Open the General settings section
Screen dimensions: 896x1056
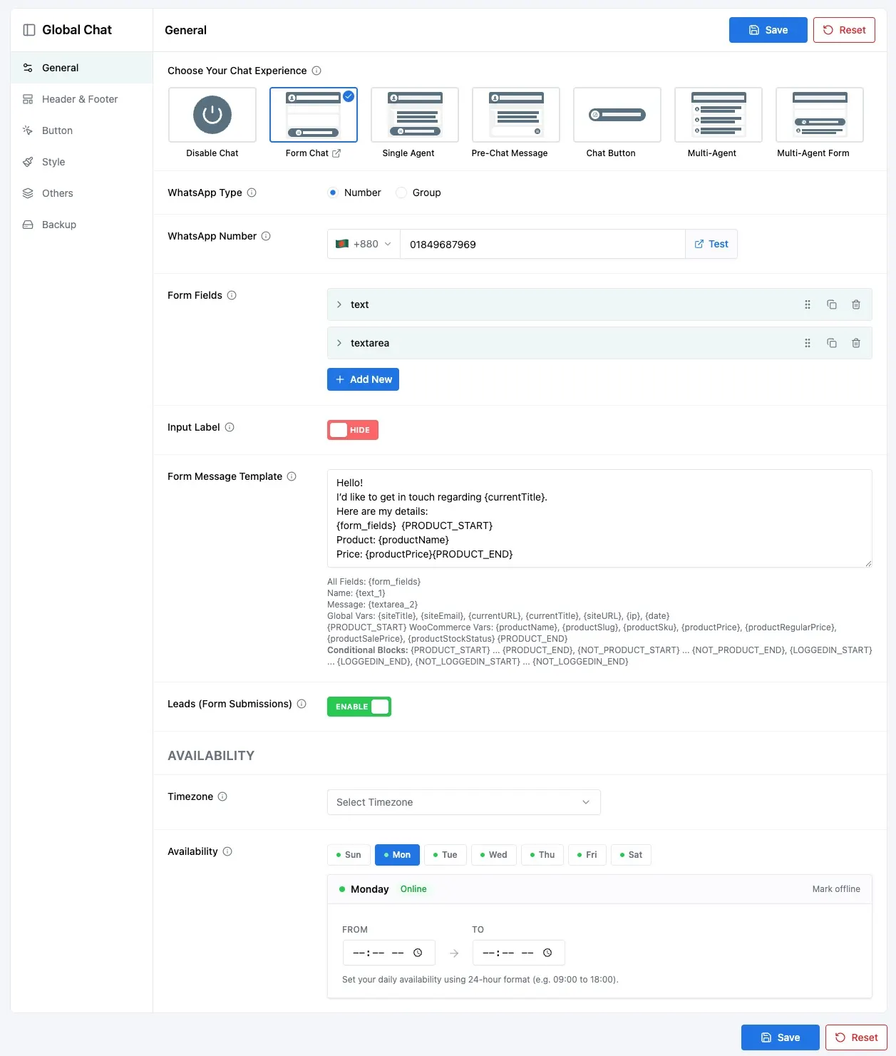pyautogui.click(x=81, y=68)
